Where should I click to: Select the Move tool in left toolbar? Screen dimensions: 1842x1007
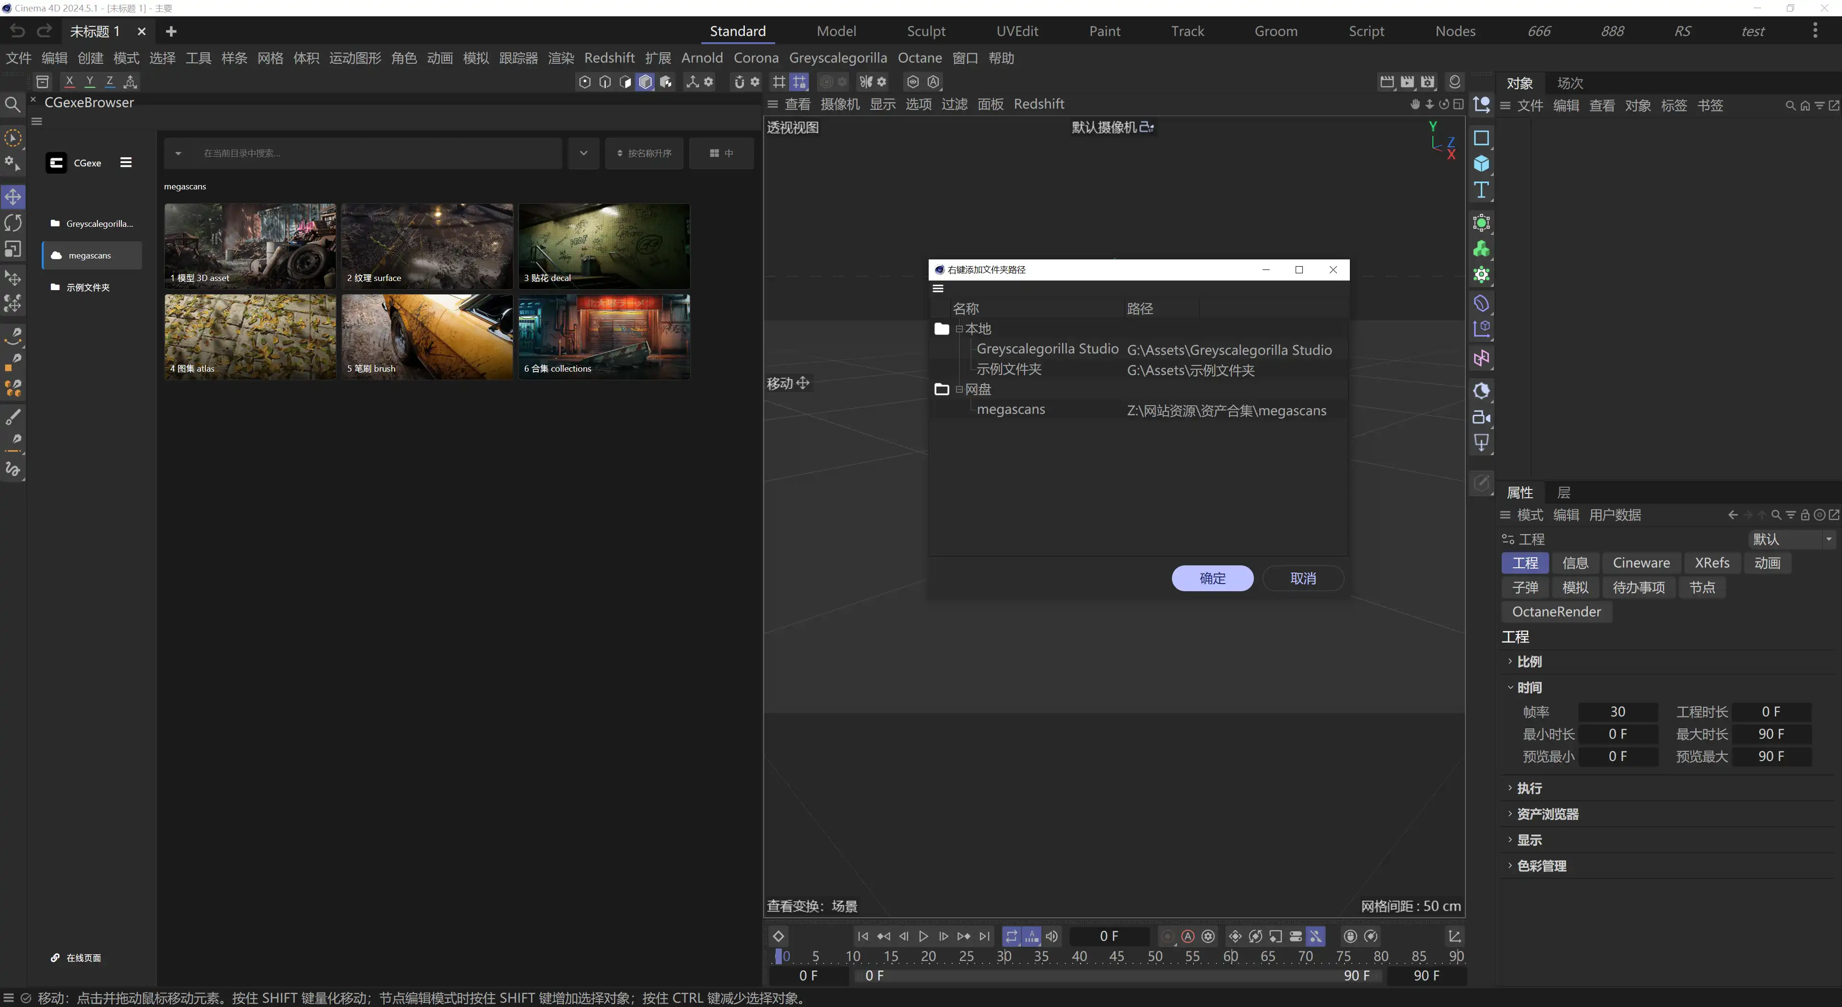pos(13,197)
